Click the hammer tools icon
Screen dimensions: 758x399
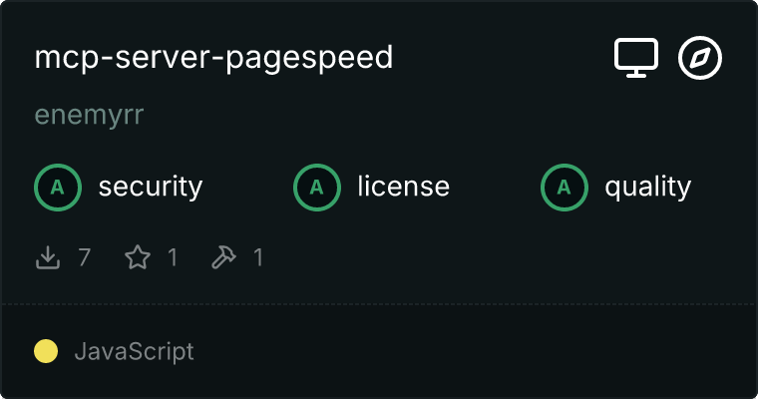pyautogui.click(x=223, y=257)
